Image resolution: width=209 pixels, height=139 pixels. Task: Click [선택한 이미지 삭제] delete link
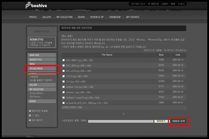[x=72, y=107]
